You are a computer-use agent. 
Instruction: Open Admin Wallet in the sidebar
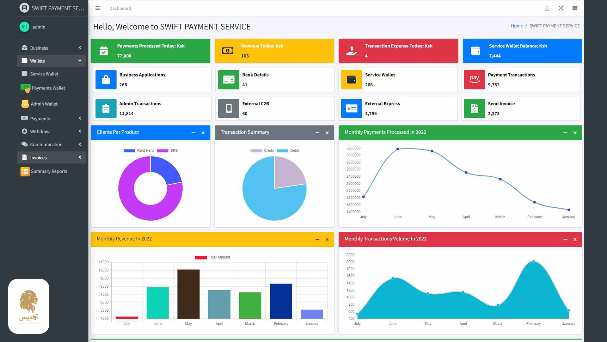click(x=51, y=104)
